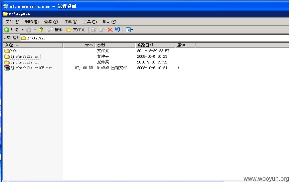Go up one folder level icon

click(x=41, y=30)
